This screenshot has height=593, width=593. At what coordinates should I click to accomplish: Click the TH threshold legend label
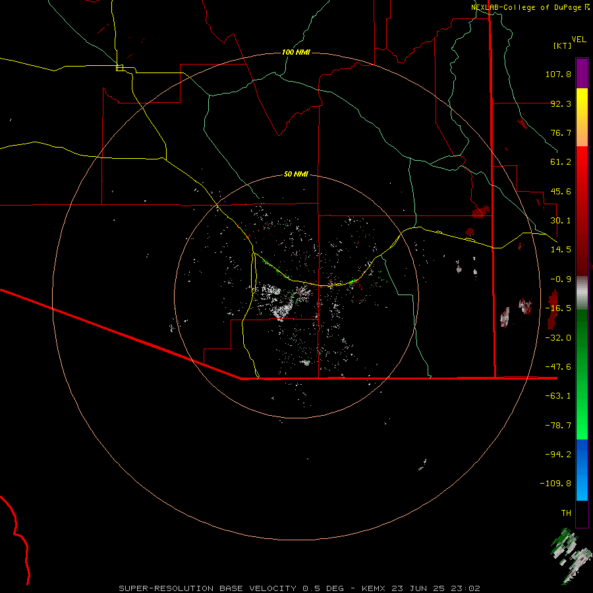[x=566, y=513]
